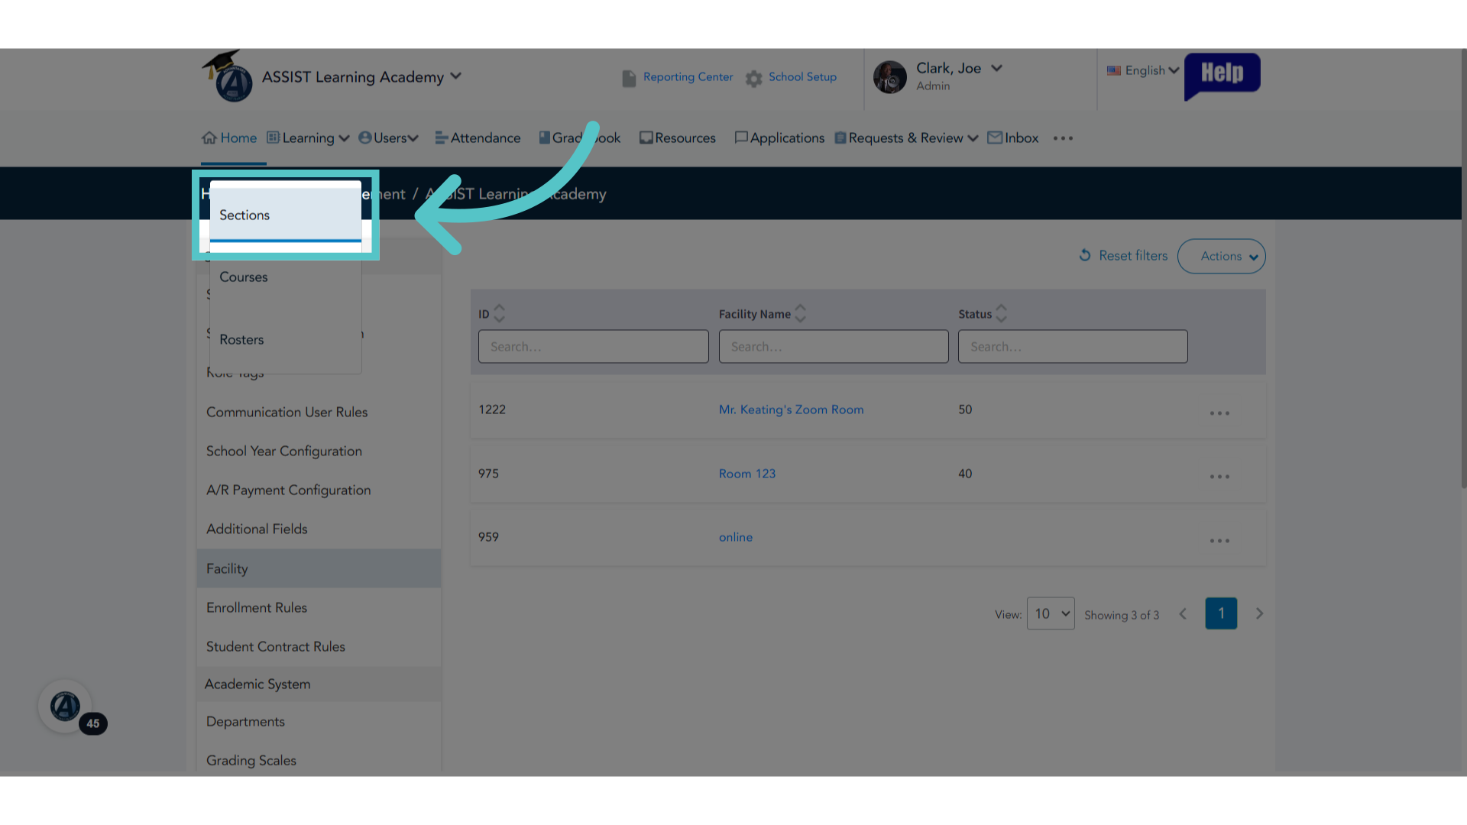Open the online facility link
The width and height of the screenshot is (1467, 825).
pos(735,537)
